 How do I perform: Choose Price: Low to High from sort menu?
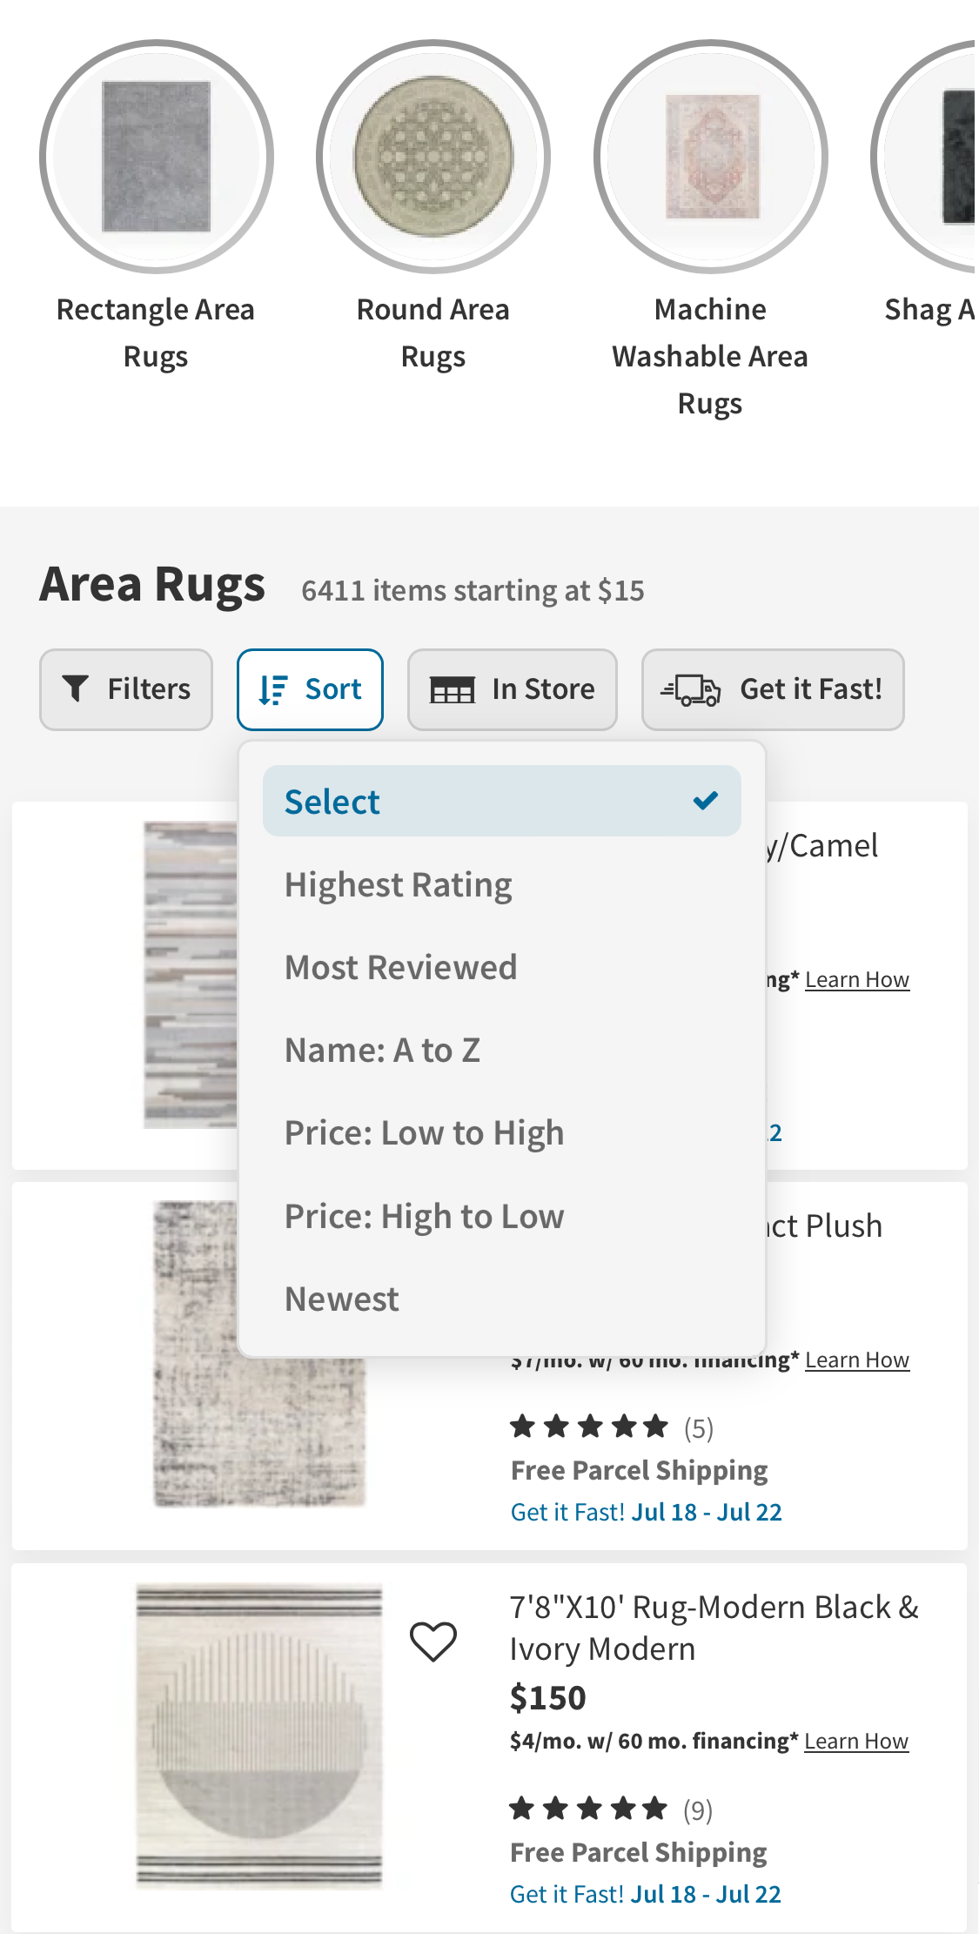pos(424,1132)
